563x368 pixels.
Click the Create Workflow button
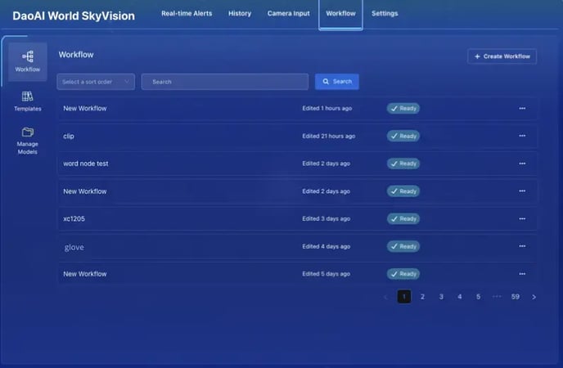(502, 56)
